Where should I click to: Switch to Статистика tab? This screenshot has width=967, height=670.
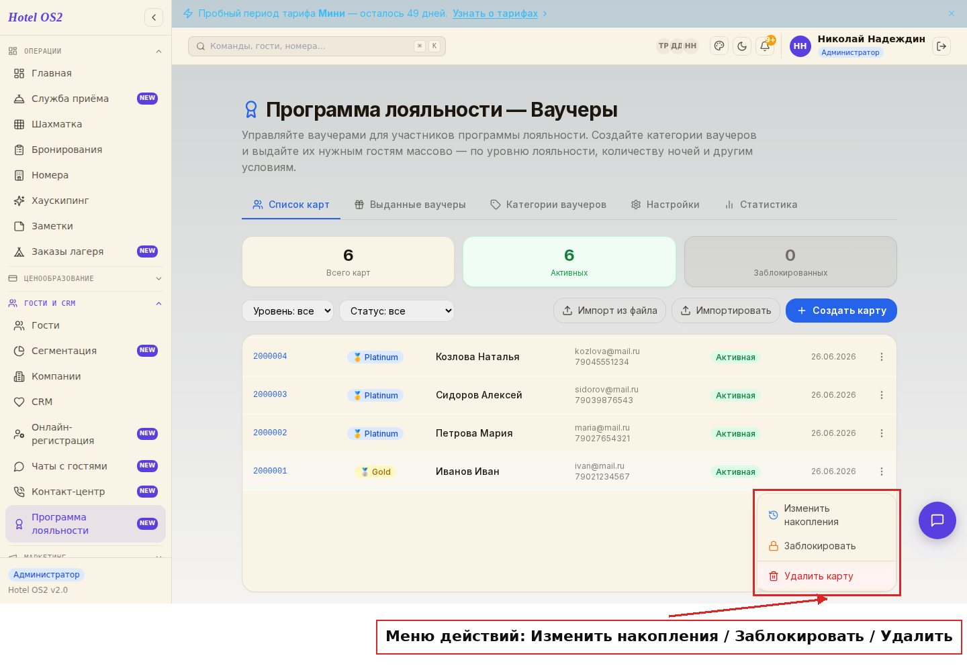tap(761, 205)
